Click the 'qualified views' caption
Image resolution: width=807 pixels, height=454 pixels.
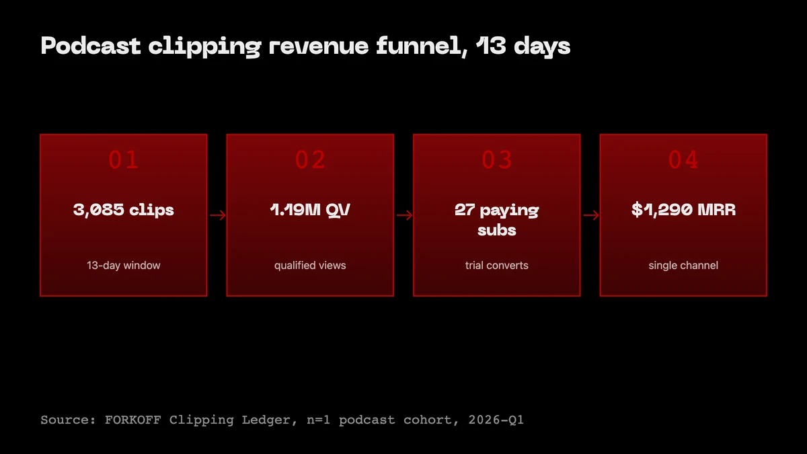point(310,265)
